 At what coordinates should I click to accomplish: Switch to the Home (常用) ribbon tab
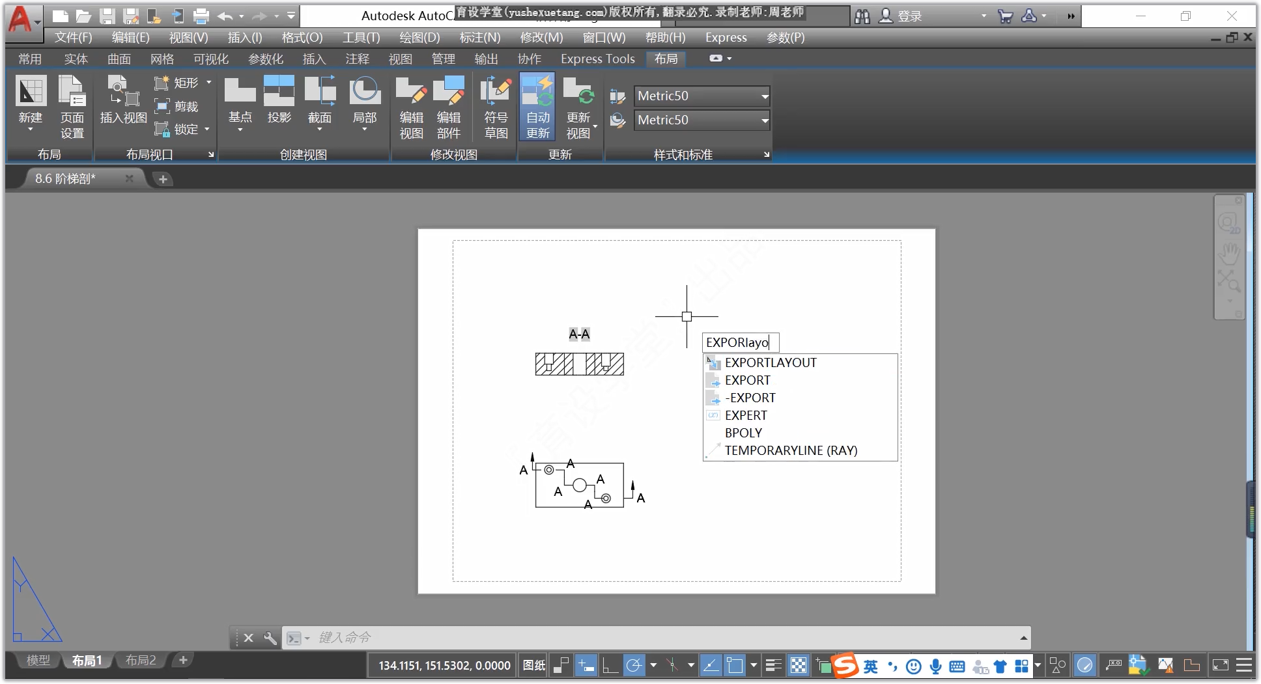pyautogui.click(x=30, y=59)
